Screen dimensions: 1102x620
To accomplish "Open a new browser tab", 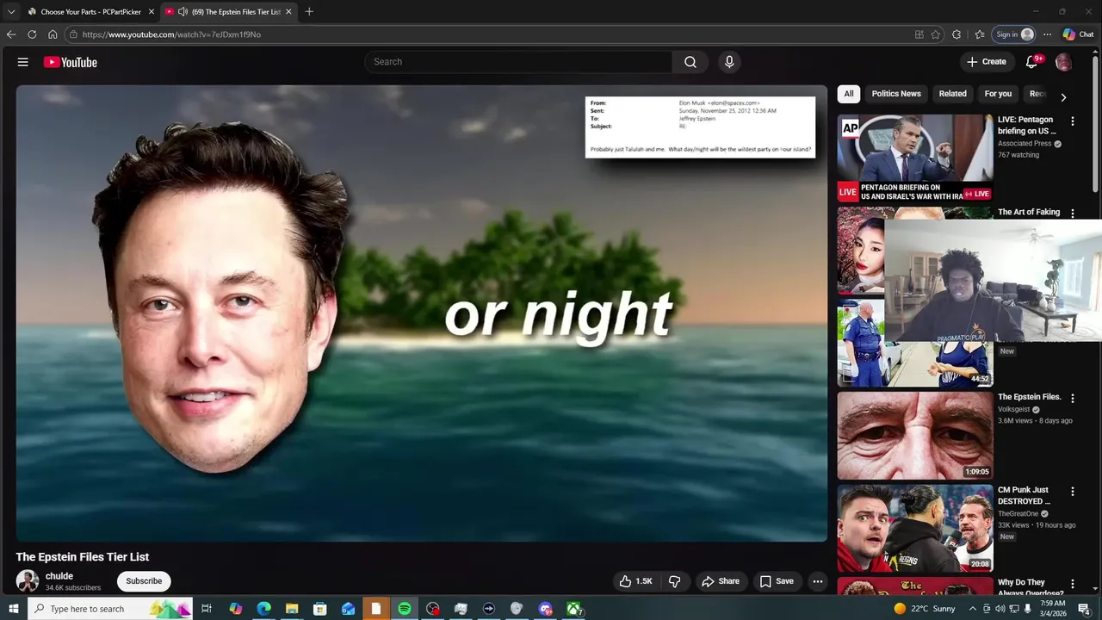I will click(x=309, y=12).
